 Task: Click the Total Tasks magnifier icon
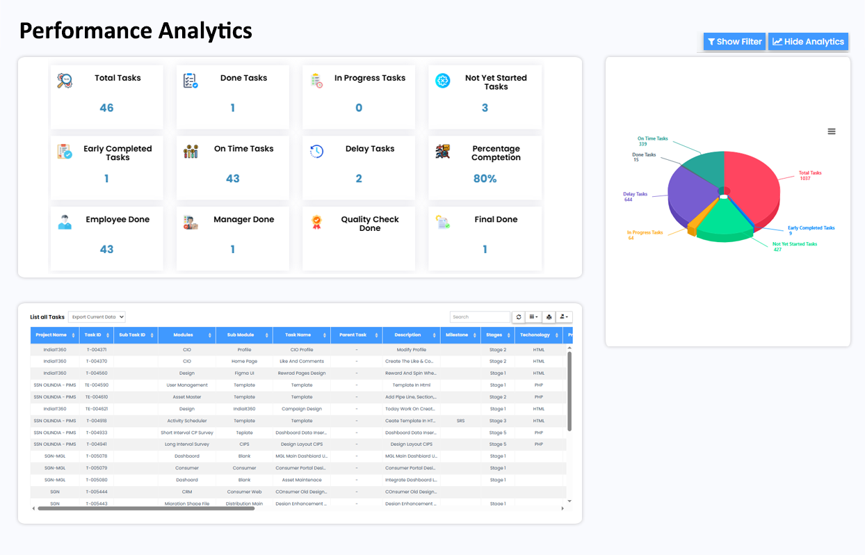tap(65, 81)
